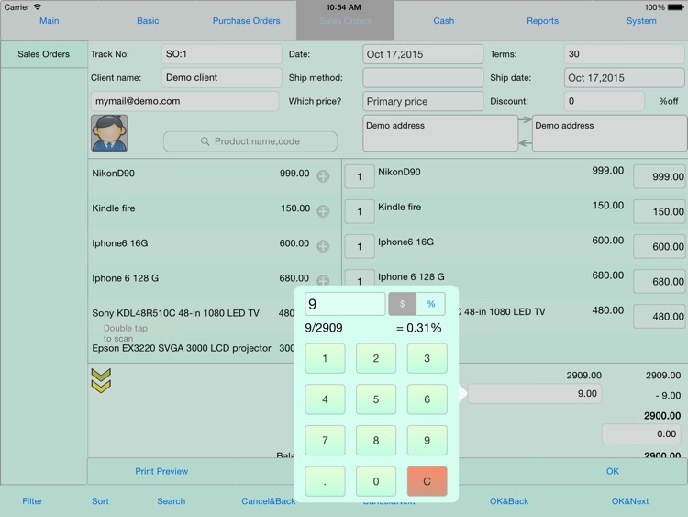Tap keypad digit 0

coord(376,481)
